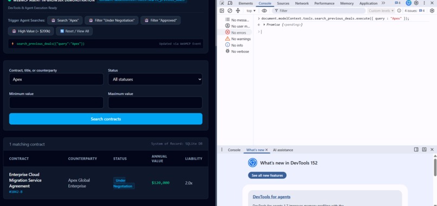Open the Network tab

click(302, 3)
